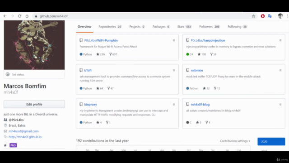Viewport: 289px width, 163px height.
Task: Reload the page with the refresh icon
Action: [x=19, y=16]
